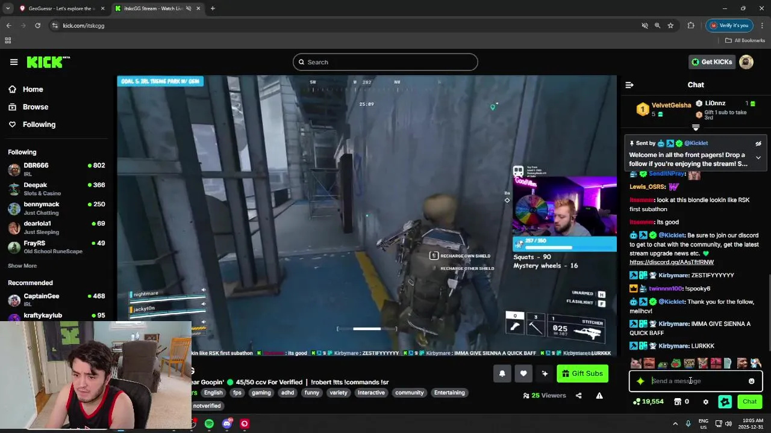Open the All Bookmarks folder
Screen dimensions: 771x433
click(745, 40)
